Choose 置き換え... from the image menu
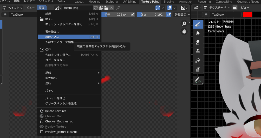Screen dimensions: 261x138 (x=69, y=32)
